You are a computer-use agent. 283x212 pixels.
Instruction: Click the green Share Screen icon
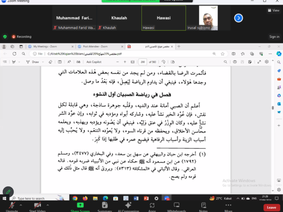point(80,205)
